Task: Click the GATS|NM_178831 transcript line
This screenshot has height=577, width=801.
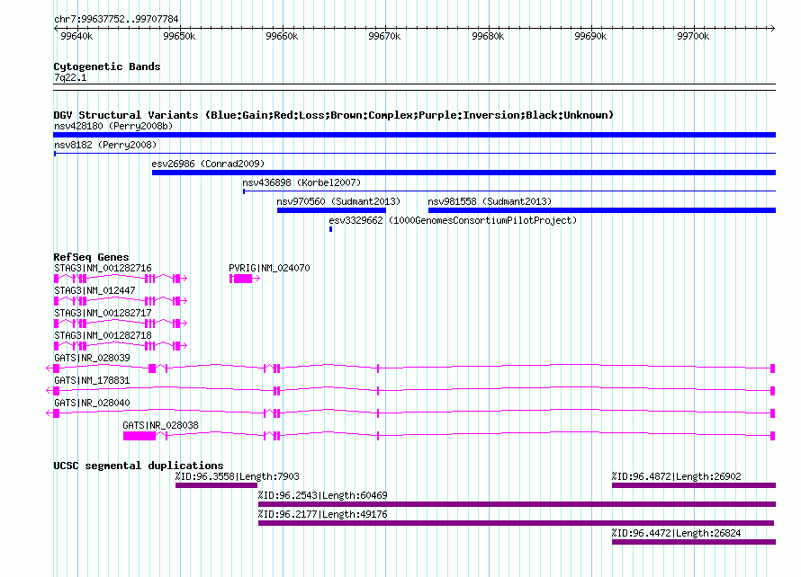Action: coord(410,390)
